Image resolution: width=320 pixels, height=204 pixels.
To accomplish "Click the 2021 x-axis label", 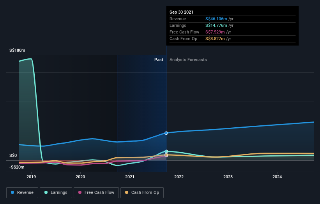I will (129, 177).
